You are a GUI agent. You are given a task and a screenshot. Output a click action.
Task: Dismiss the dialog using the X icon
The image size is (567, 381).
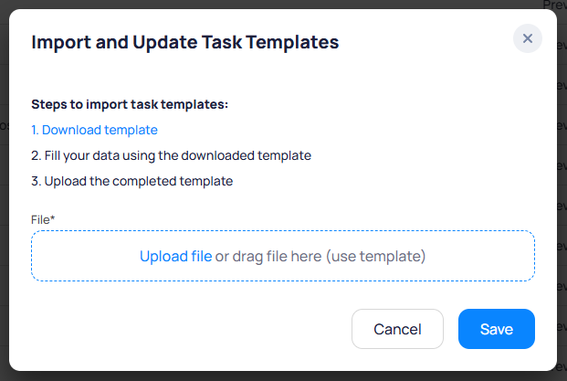tap(528, 38)
